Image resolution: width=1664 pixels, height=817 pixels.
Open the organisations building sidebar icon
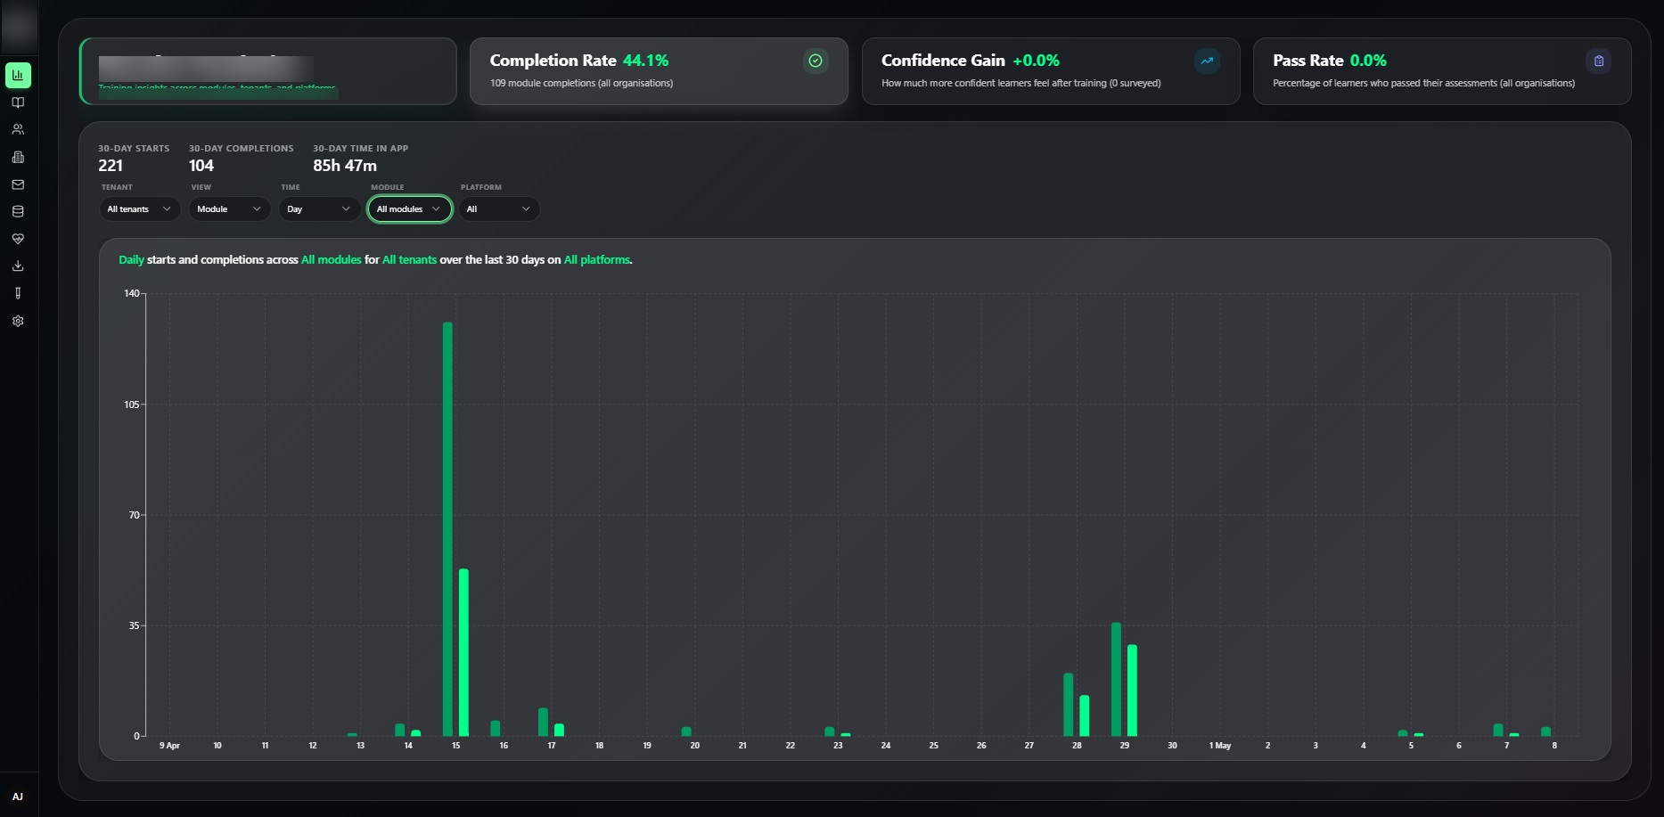click(18, 157)
